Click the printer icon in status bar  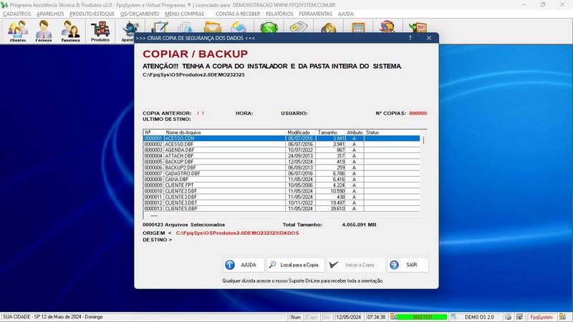point(508,317)
